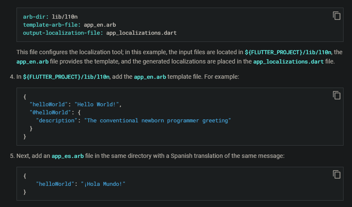Click the opening brace of the Spanish JSON
Image resolution: width=352 pixels, height=207 pixels.
[25, 176]
